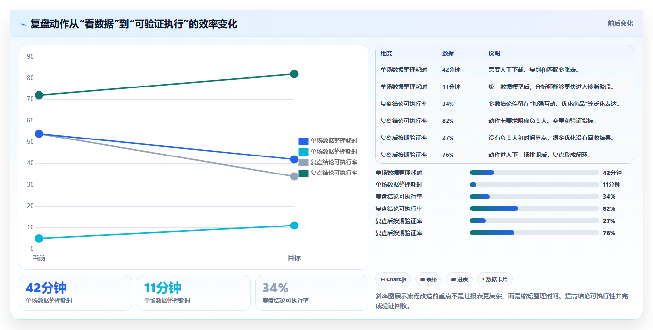Click the 34% cell in the table
Viewport: 653px width, 330px height.
(448, 104)
